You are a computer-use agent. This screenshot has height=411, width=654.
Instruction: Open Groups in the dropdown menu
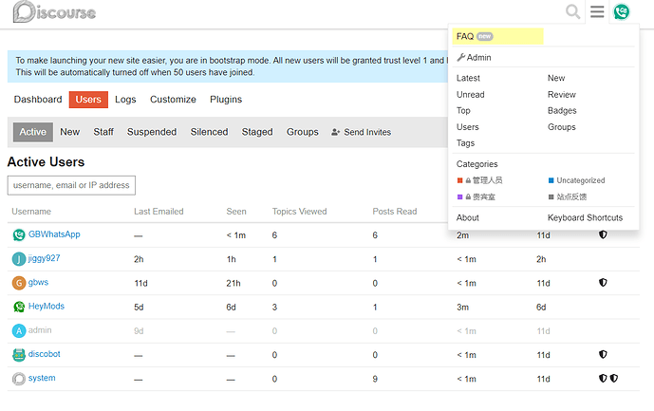coord(561,127)
